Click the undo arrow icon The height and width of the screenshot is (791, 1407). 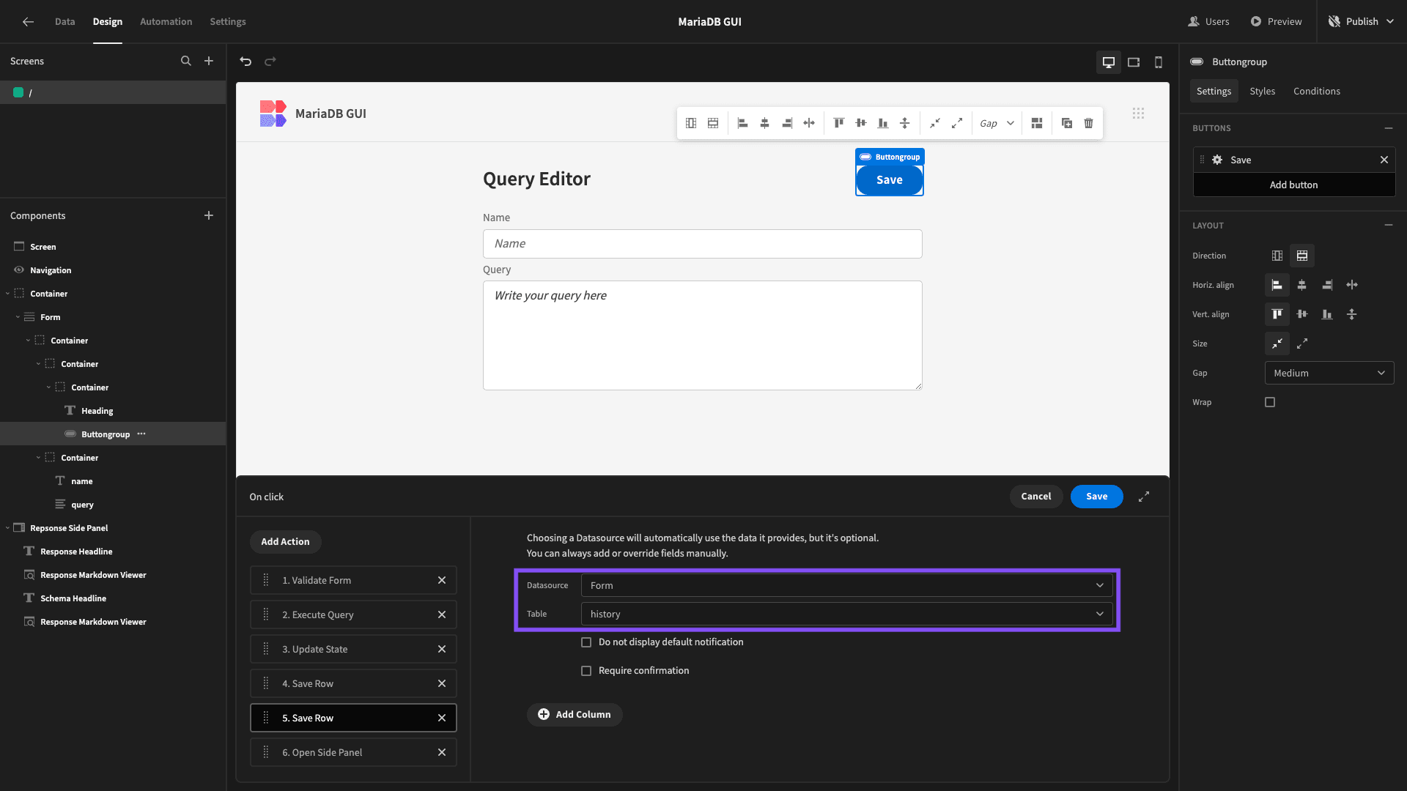pyautogui.click(x=245, y=62)
